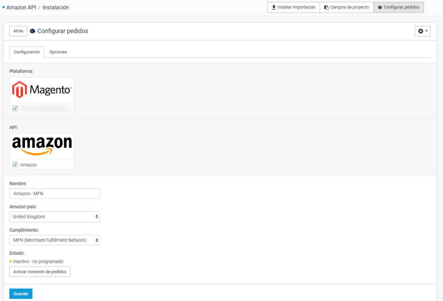Click Activar conexión de pedidos

(40, 272)
